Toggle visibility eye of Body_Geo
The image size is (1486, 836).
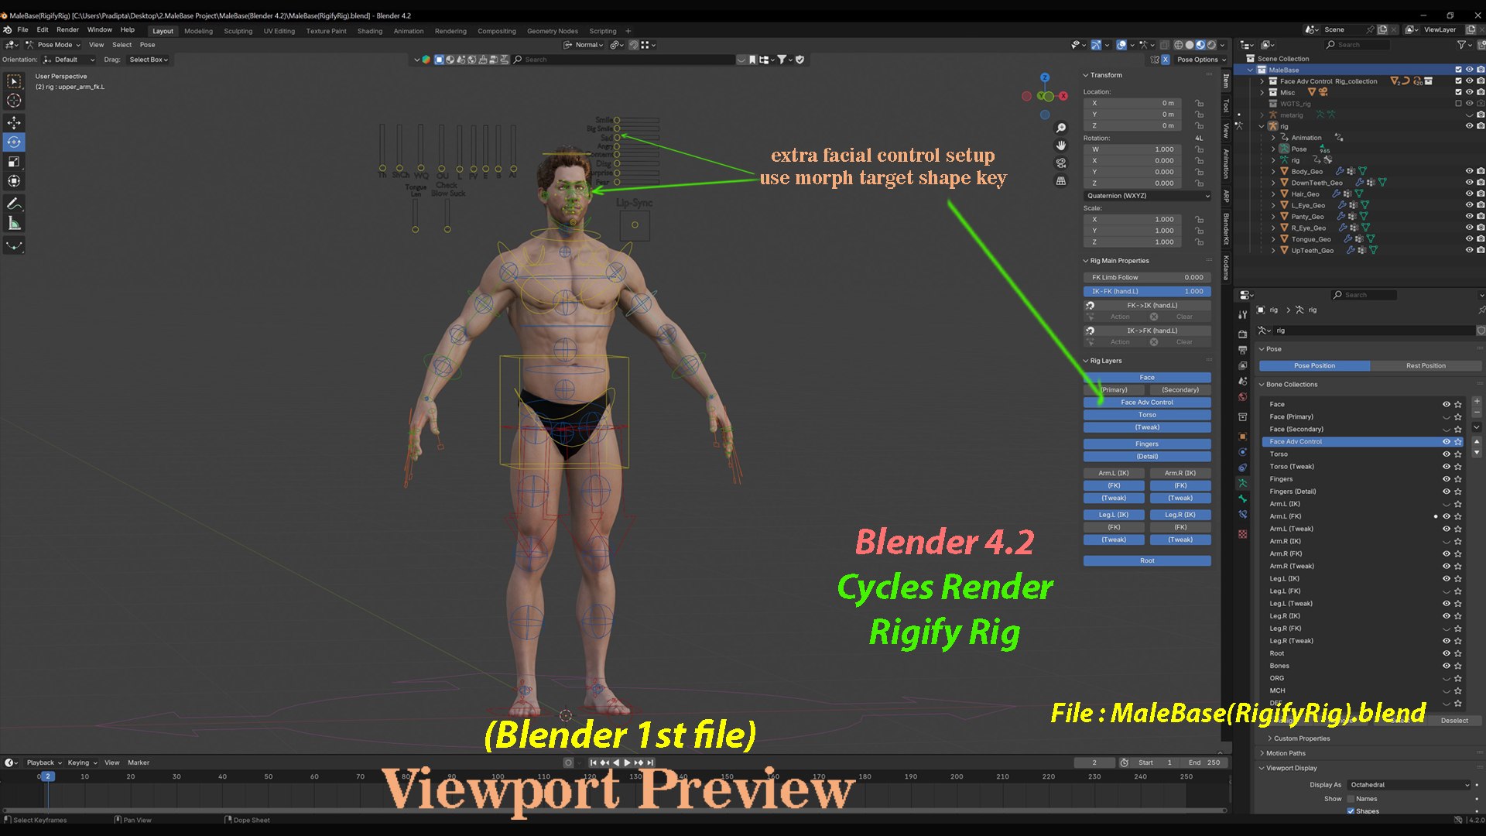click(x=1469, y=171)
